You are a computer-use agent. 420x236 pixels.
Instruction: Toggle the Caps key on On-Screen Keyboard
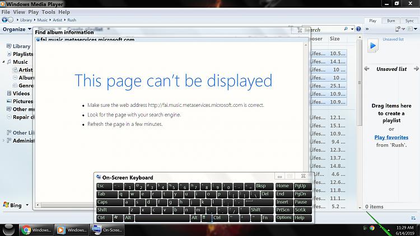(x=110, y=202)
